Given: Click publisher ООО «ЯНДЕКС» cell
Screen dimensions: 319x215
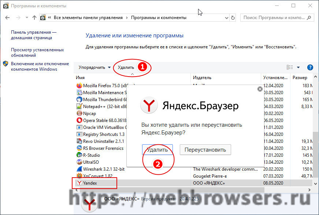Looking at the screenshot, I should [209, 183].
